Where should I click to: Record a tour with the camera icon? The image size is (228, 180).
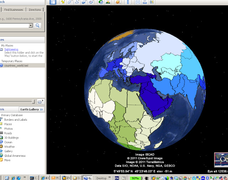[91, 2]
